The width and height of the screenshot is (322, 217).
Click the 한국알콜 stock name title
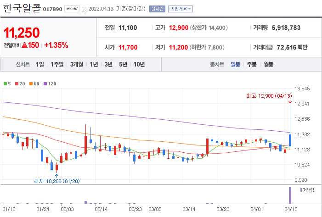click(x=22, y=8)
